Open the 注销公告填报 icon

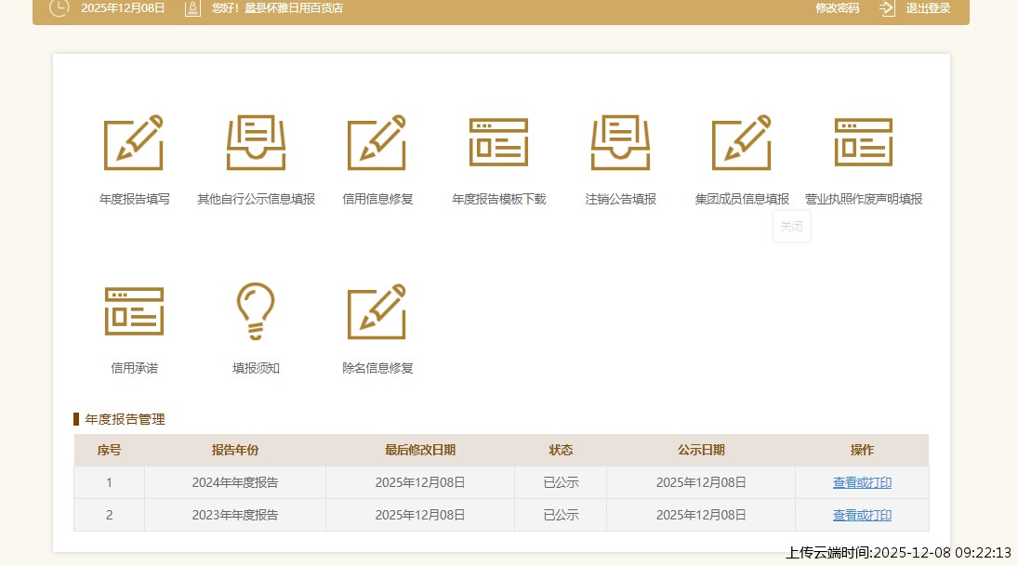(x=620, y=143)
